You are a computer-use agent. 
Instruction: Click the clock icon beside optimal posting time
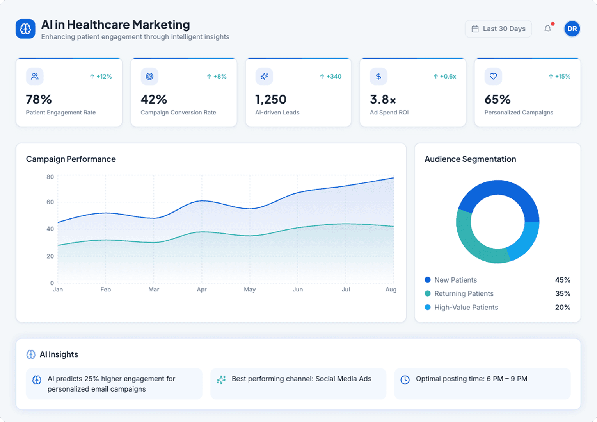pos(405,379)
